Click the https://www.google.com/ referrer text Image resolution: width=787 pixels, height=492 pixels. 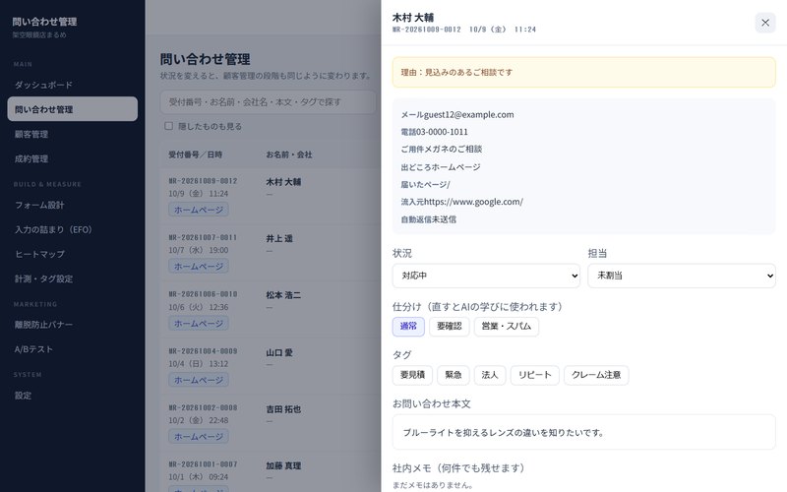tap(473, 202)
